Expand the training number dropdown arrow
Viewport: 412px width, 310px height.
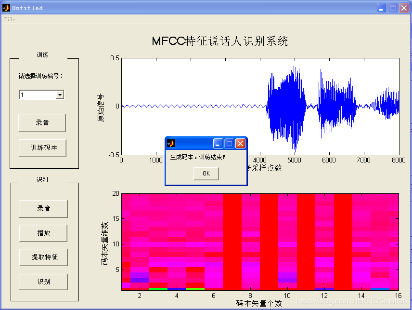tap(60, 95)
